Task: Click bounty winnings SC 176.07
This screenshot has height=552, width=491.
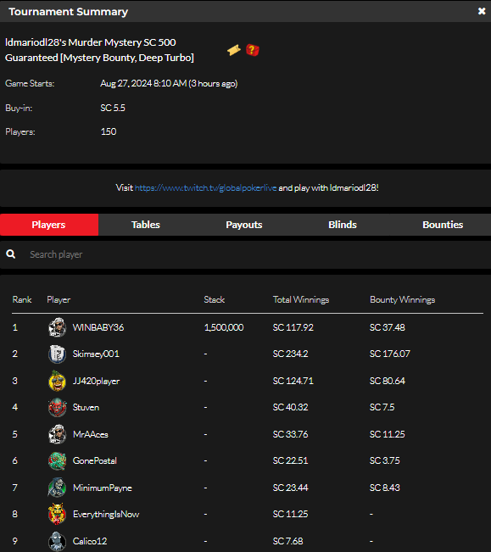Action: (390, 354)
